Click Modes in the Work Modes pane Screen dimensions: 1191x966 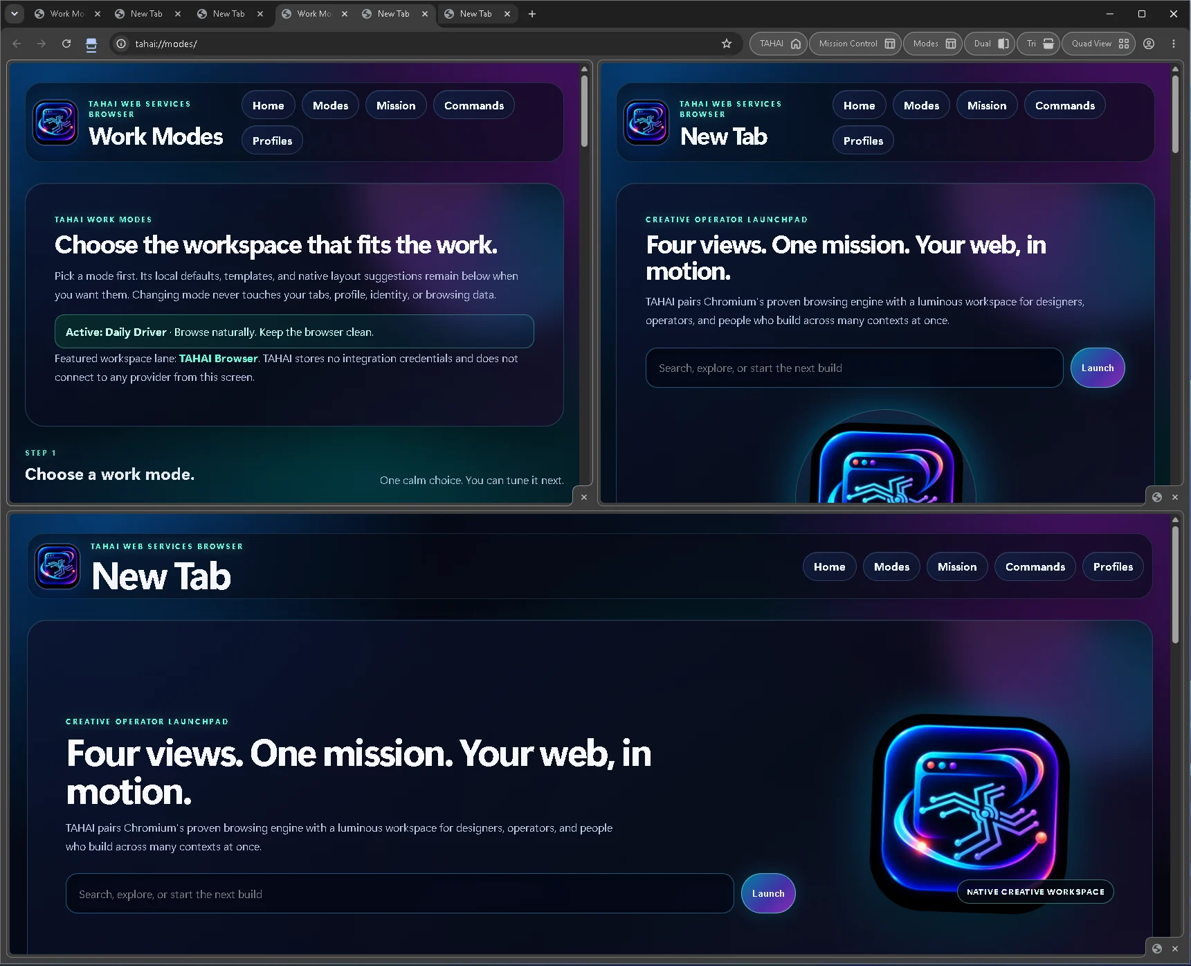click(x=330, y=105)
